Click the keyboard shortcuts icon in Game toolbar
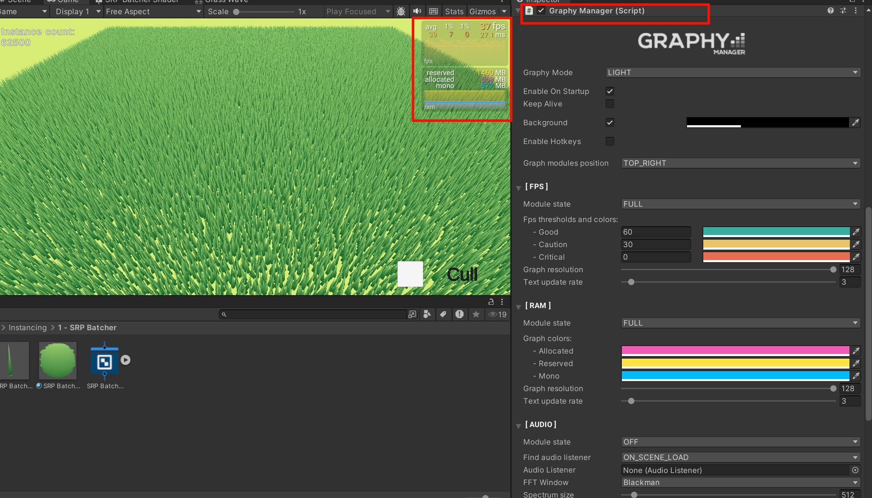872x498 pixels. (x=433, y=11)
